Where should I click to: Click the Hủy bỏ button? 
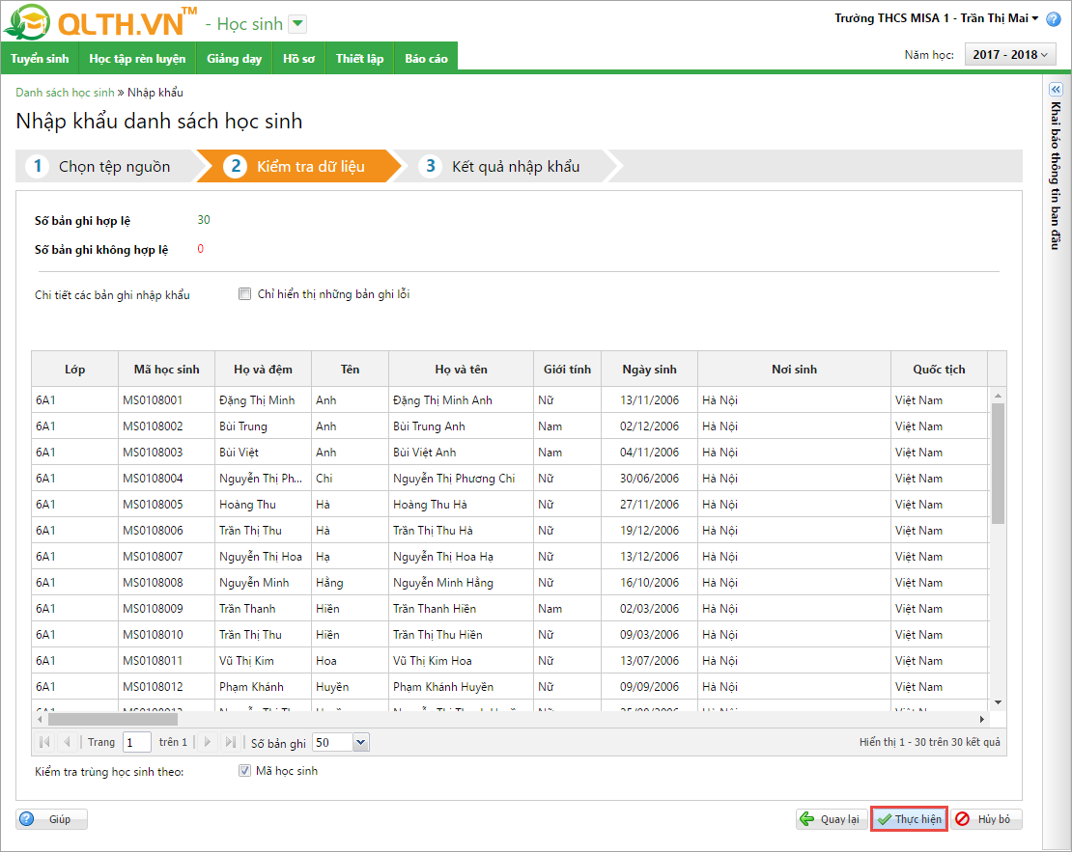point(985,819)
